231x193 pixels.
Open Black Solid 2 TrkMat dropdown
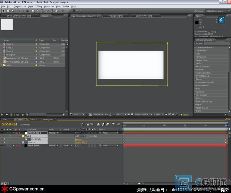[67, 145]
